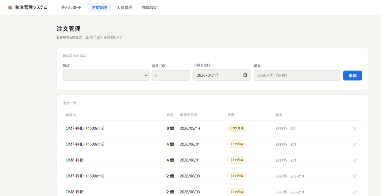Click the date 2026/05/14
The height and width of the screenshot is (196, 381).
[x=190, y=128]
